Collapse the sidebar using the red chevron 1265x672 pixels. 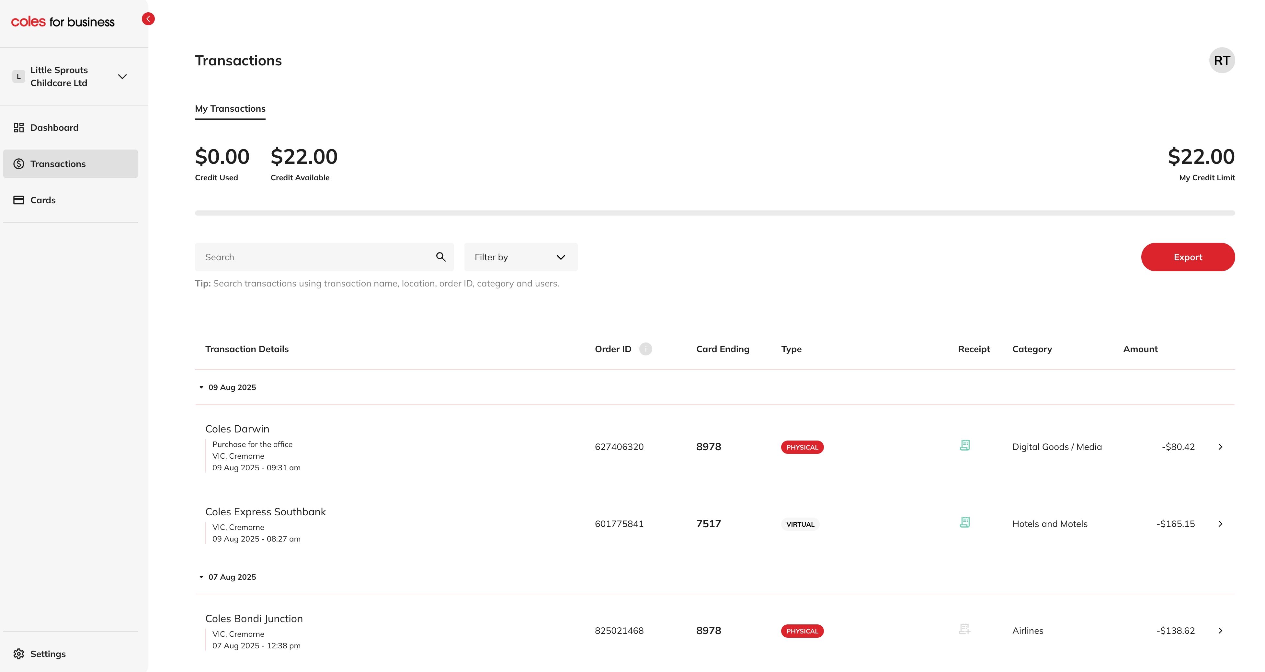tap(148, 19)
